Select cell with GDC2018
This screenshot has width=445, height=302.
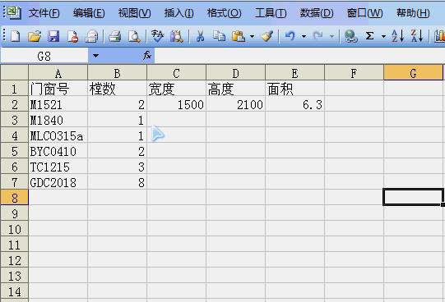(x=58, y=182)
